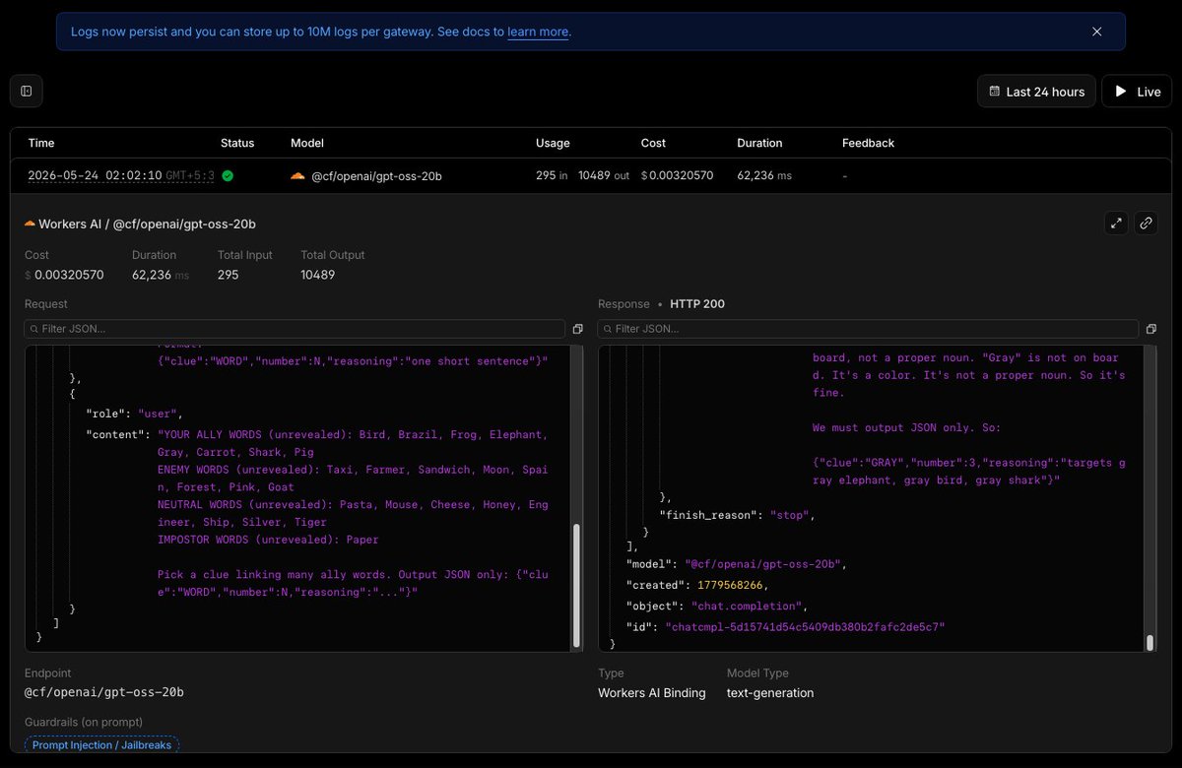Open the Last 24 hours range picker
The height and width of the screenshot is (768, 1182).
point(1036,92)
